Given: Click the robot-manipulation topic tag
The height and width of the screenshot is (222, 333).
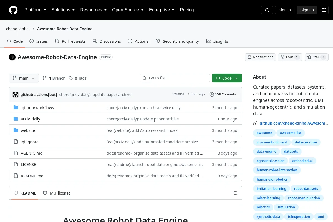Looking at the screenshot, I should 304,198.
